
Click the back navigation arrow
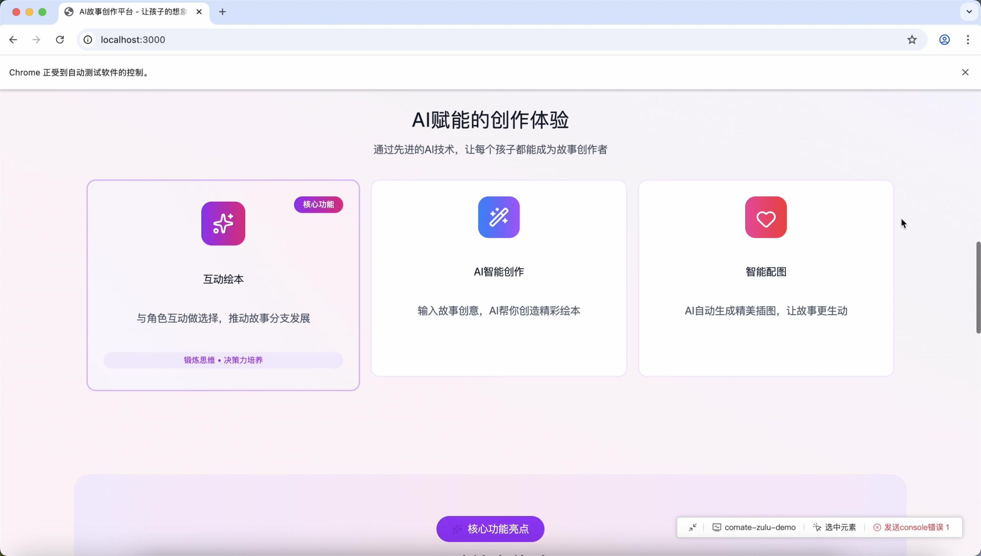click(x=13, y=39)
